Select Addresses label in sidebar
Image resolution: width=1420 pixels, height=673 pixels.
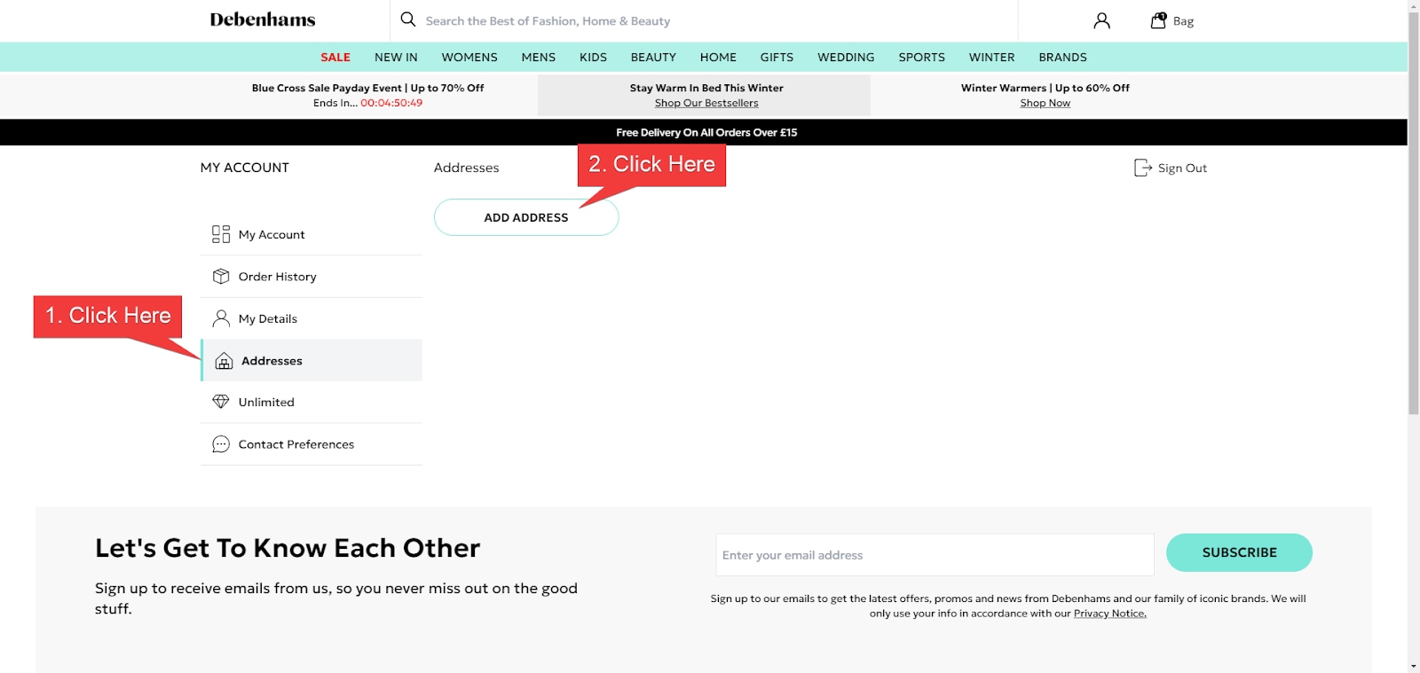coord(272,361)
